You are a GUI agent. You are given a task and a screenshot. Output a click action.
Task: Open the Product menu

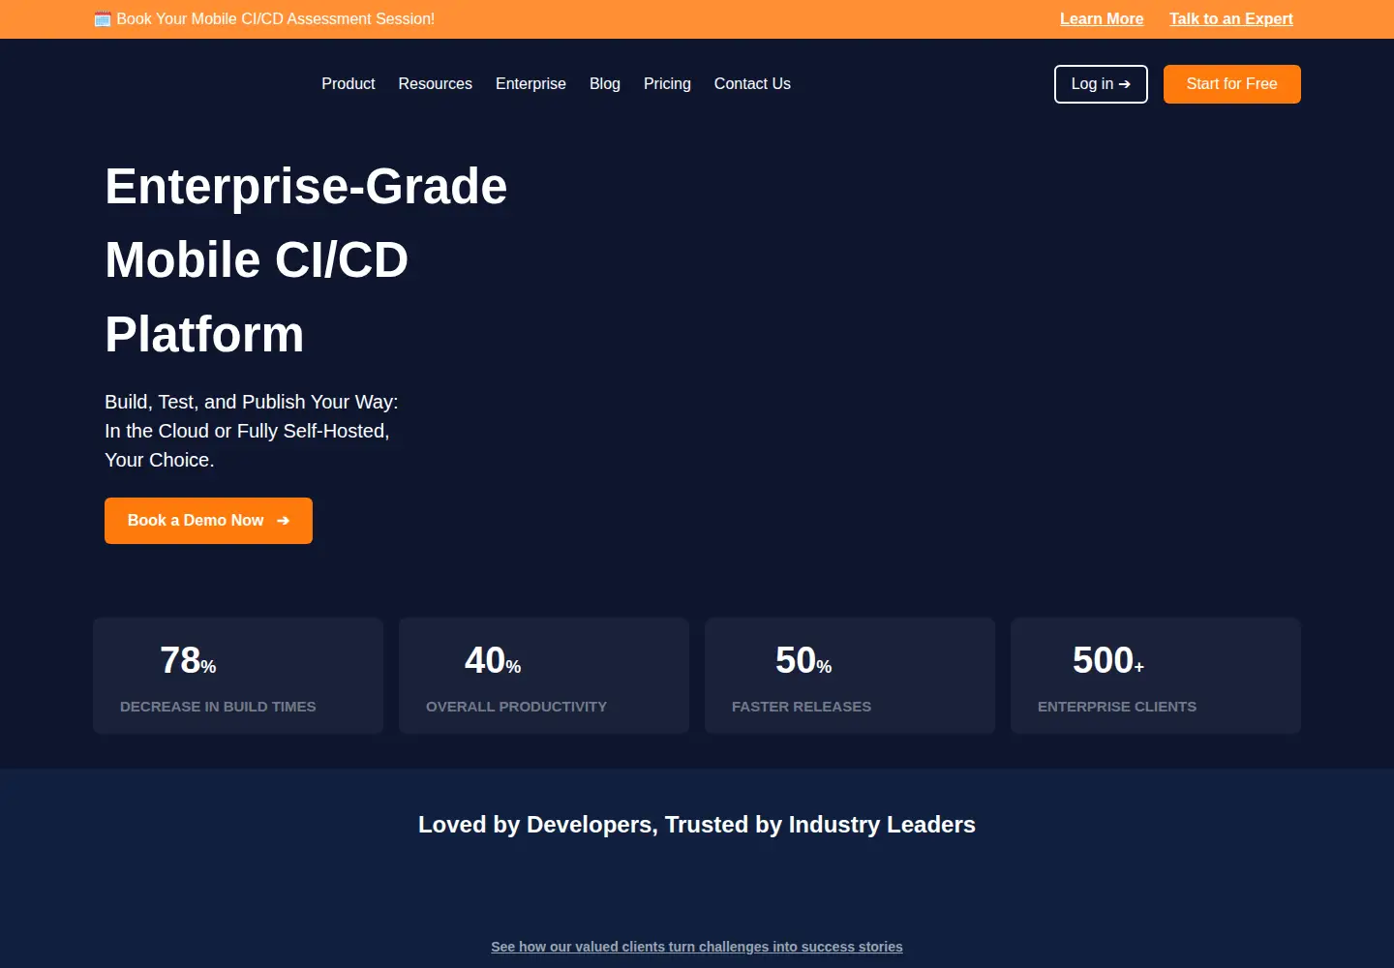(348, 84)
